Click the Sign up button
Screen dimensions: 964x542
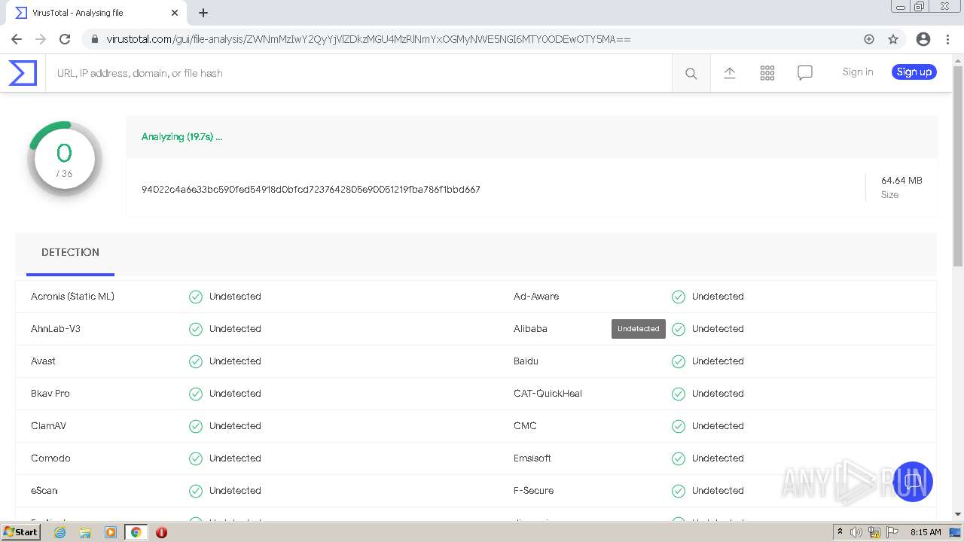pos(914,72)
